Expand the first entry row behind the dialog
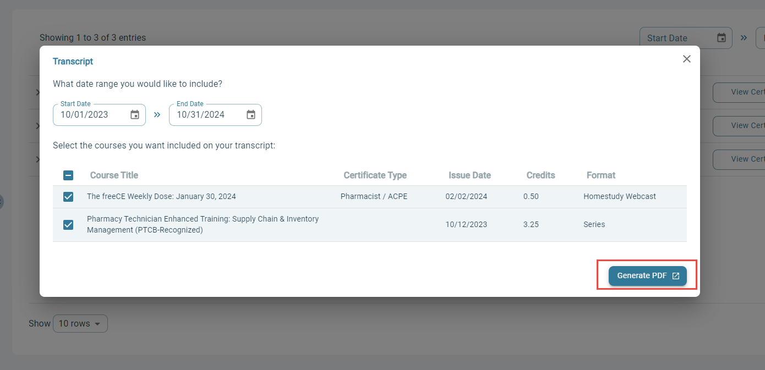Screen dimensions: 765x370 click(37, 92)
